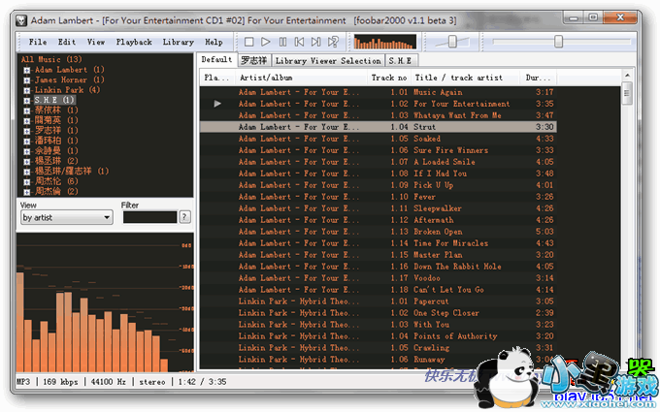
Task: Expand the 蔡依林 artist node
Action: [27, 111]
